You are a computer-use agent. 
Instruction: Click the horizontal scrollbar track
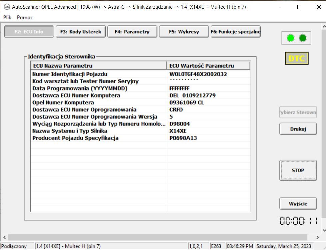point(158,237)
